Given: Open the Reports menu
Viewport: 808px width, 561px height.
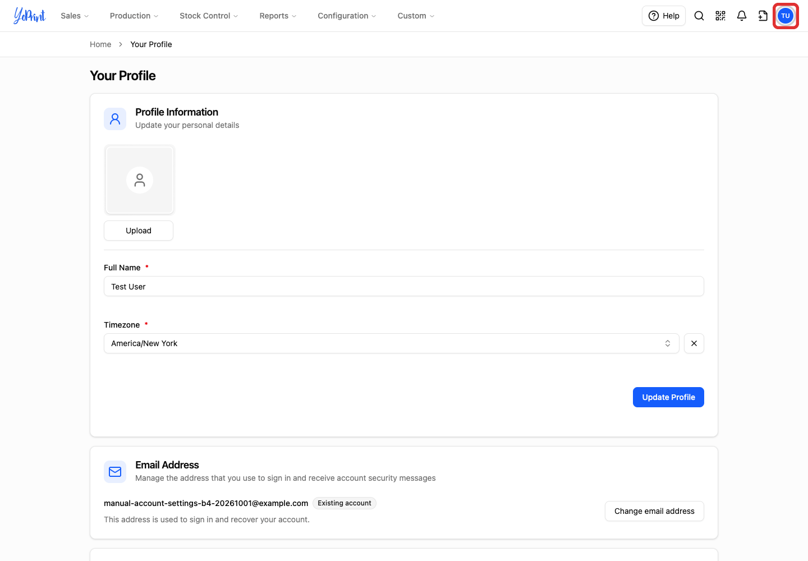Looking at the screenshot, I should click(x=278, y=16).
